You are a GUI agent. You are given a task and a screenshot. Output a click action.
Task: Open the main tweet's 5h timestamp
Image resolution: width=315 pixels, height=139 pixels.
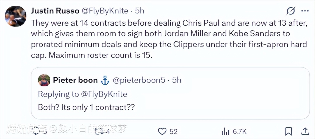tap(139, 11)
